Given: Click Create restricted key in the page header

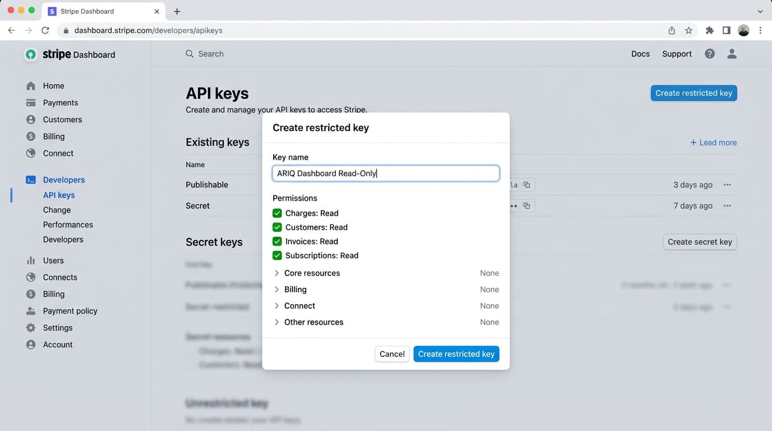Looking at the screenshot, I should tap(693, 93).
